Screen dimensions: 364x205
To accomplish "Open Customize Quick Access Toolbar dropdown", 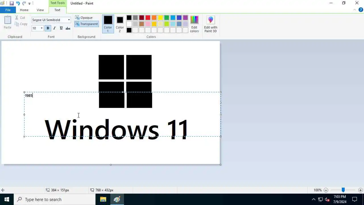I will [x=29, y=4].
